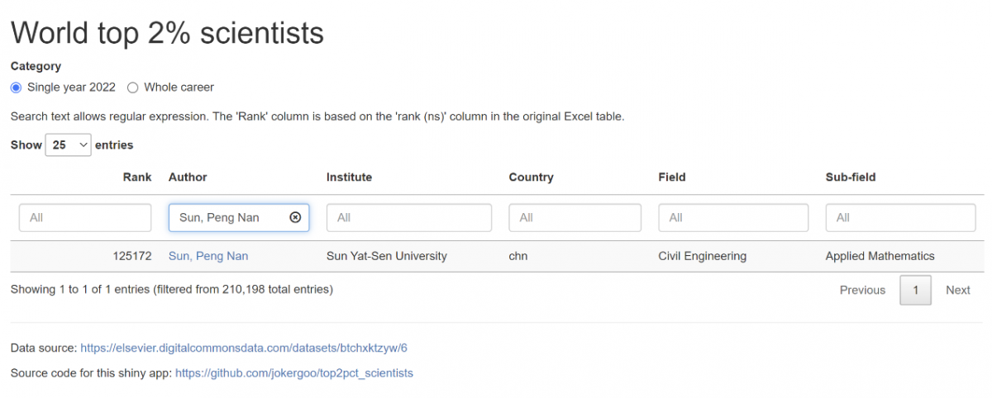The width and height of the screenshot is (992, 398).
Task: Go to the Previous page
Action: point(862,290)
